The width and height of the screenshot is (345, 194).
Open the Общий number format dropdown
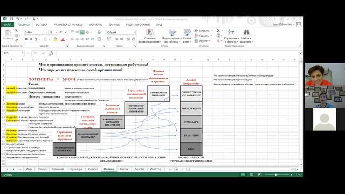[134, 32]
